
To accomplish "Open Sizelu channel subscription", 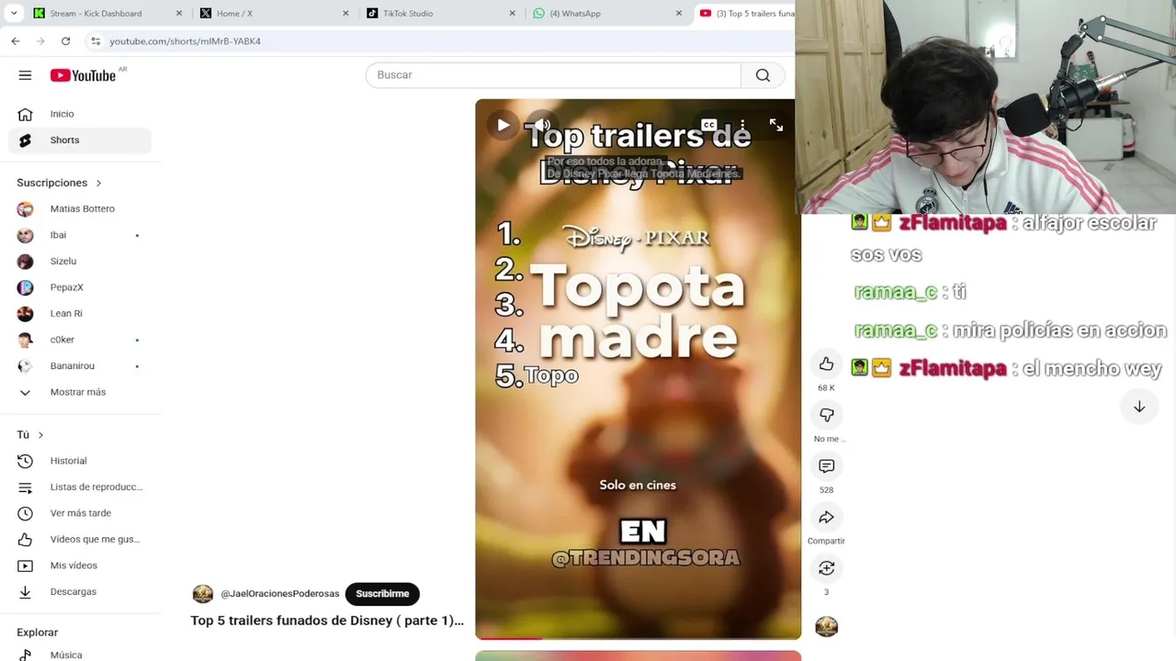I will 80,262.
